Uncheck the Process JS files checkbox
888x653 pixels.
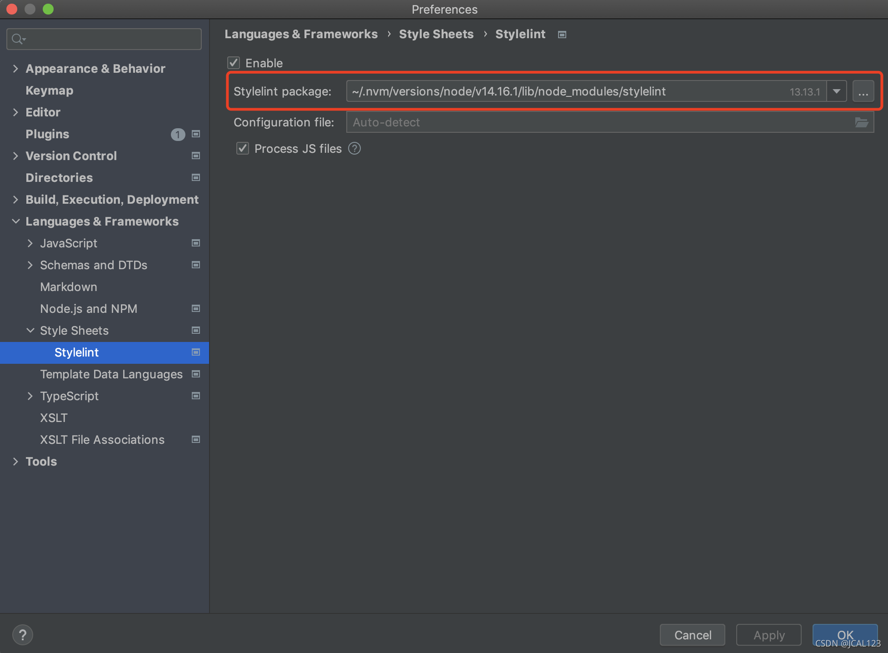click(x=243, y=149)
